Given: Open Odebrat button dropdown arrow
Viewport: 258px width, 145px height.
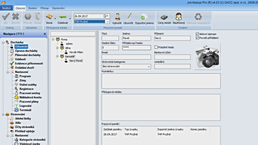Looking at the screenshot, I should [x=70, y=19].
